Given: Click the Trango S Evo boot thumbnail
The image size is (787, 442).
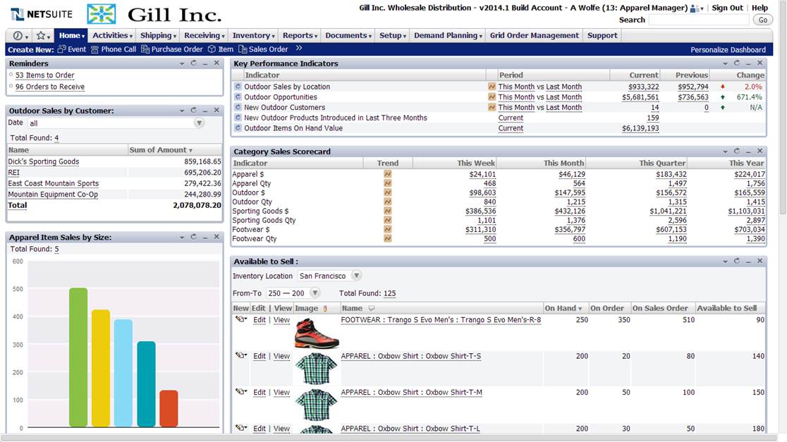Looking at the screenshot, I should 316,333.
